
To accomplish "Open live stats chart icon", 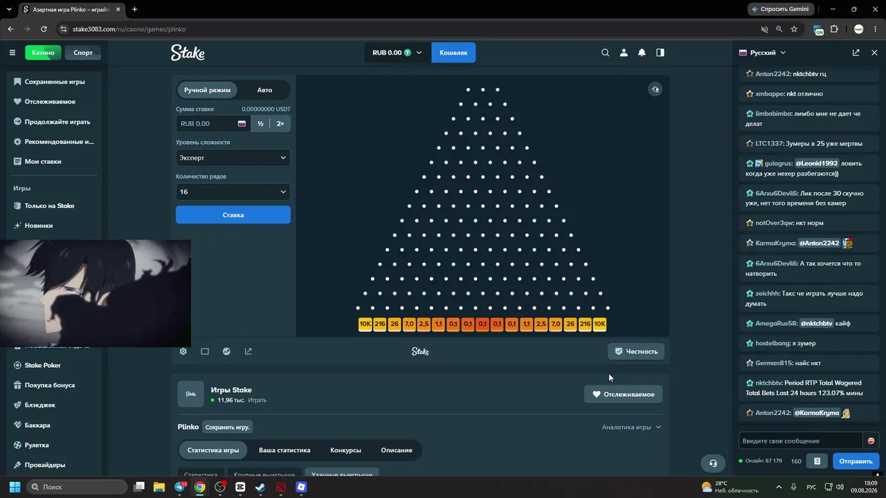I will (x=226, y=351).
